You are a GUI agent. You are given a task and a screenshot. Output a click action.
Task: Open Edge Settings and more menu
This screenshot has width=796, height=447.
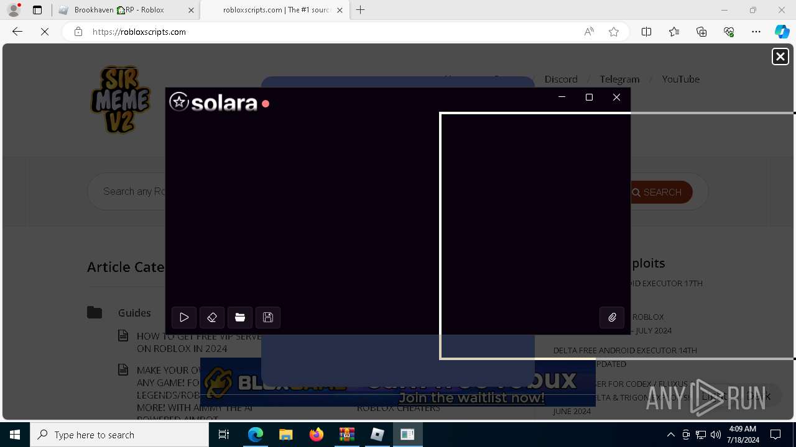[756, 32]
